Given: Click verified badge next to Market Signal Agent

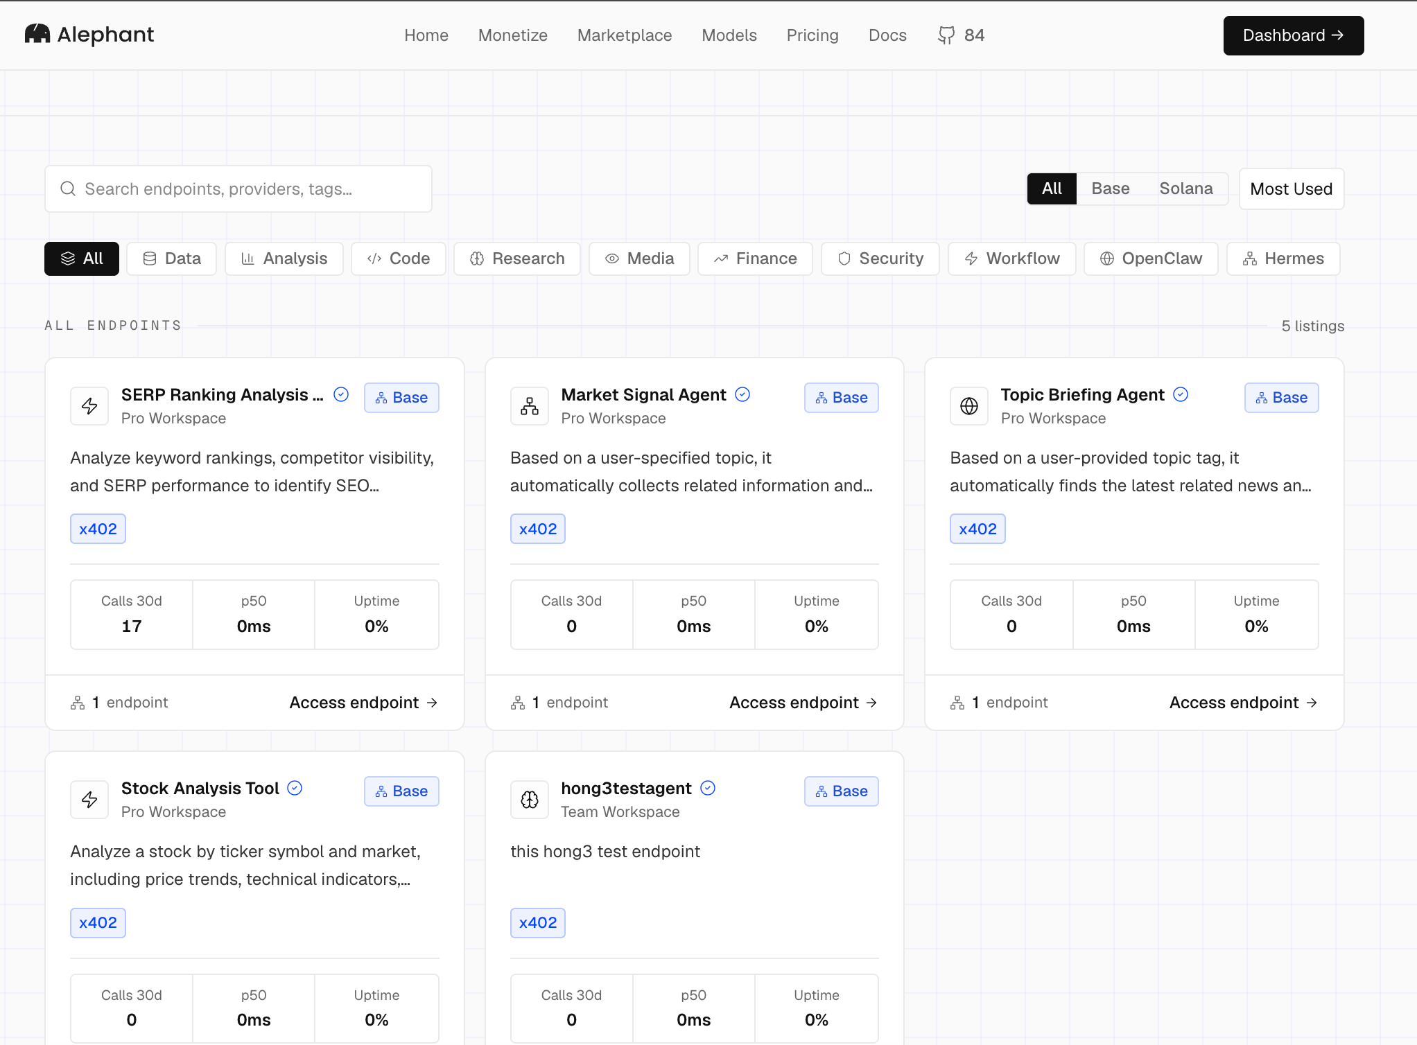Looking at the screenshot, I should pos(742,394).
